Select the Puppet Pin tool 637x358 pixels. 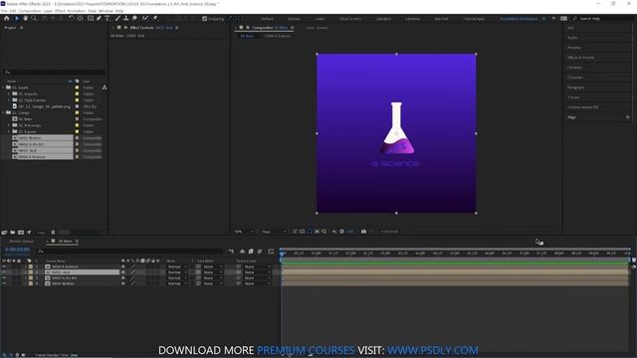coord(155,18)
